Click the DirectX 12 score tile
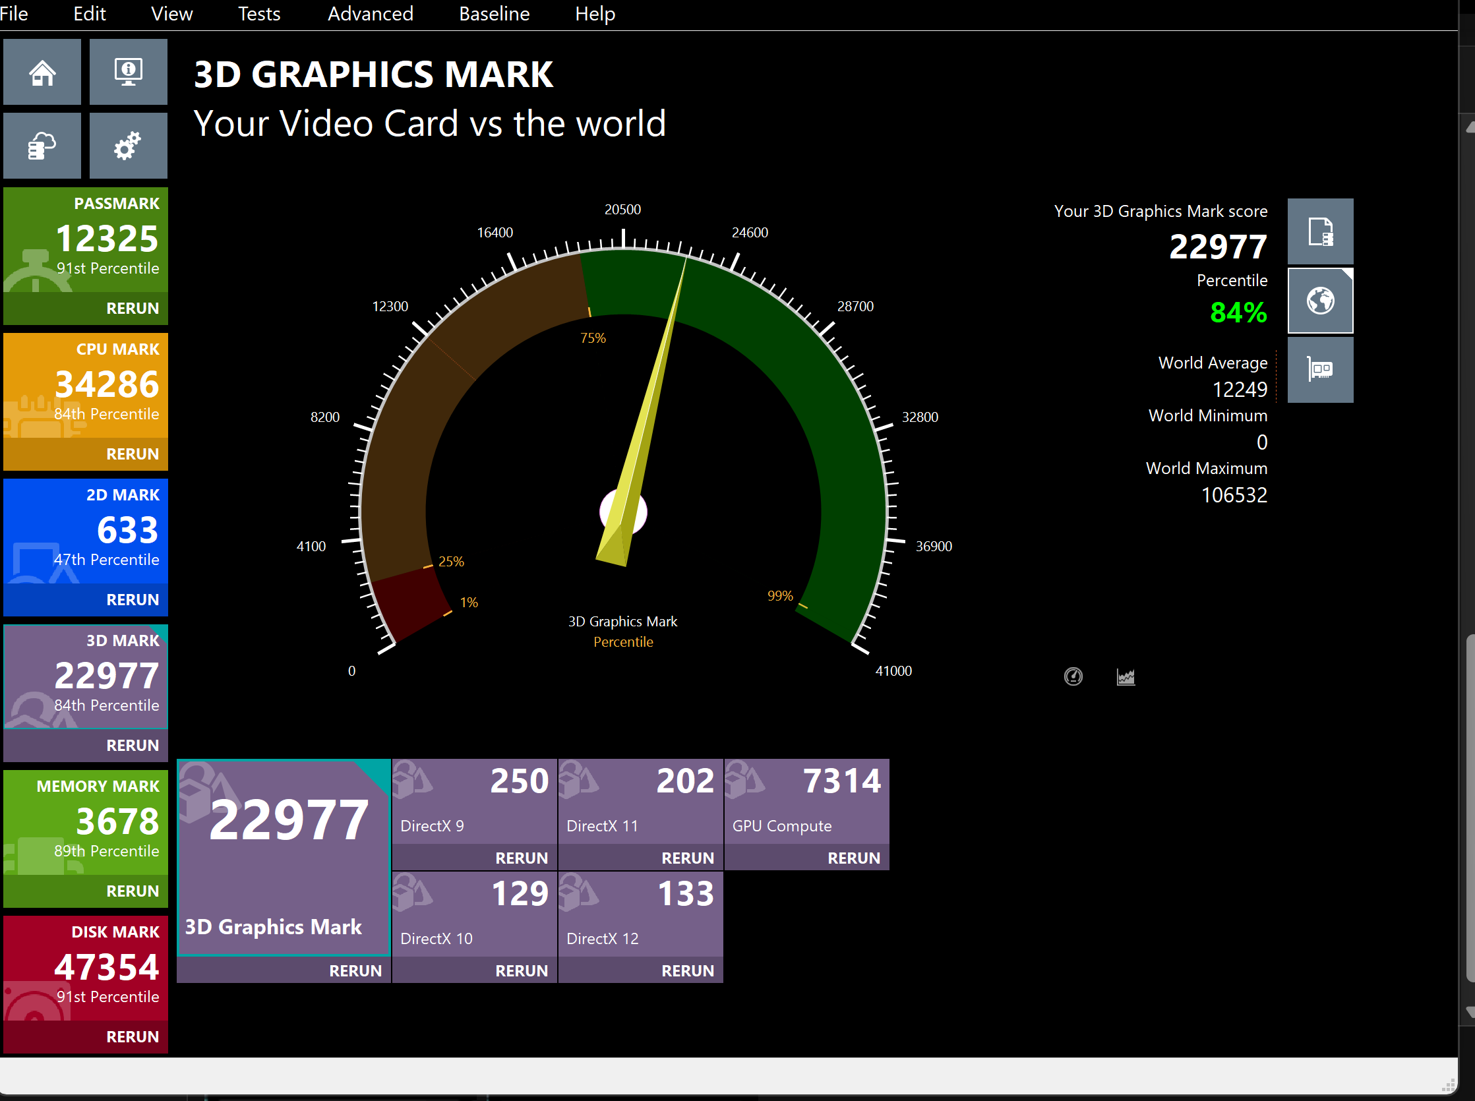1475x1101 pixels. (x=640, y=913)
